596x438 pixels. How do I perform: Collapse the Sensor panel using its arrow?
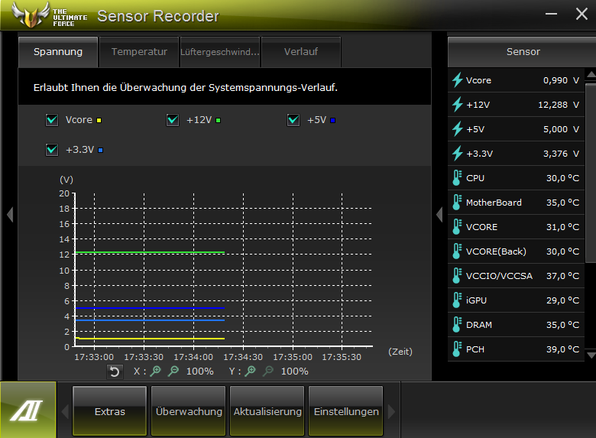439,215
